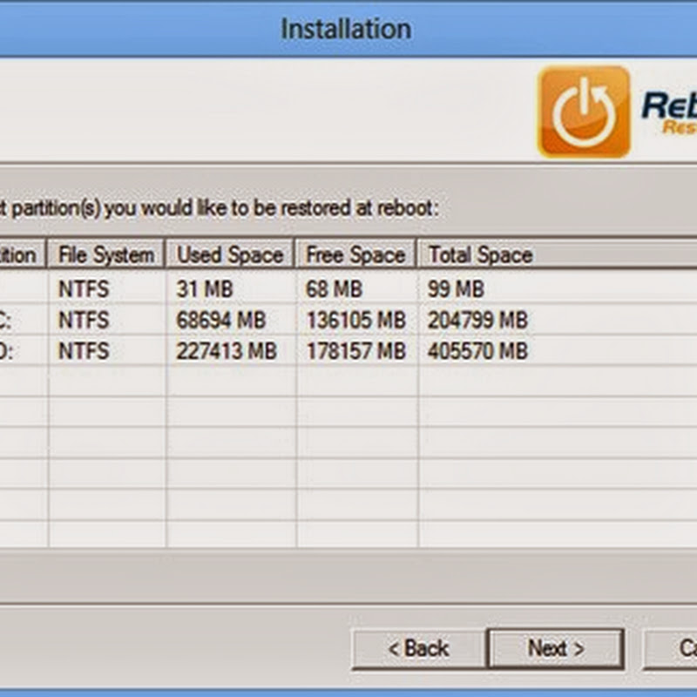697x697 pixels.
Task: Click NTFS in the 204799 MB partition row
Action: tap(84, 320)
